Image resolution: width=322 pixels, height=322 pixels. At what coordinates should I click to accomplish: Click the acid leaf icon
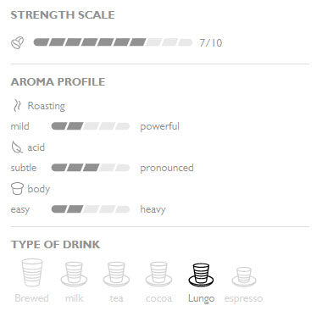pyautogui.click(x=17, y=147)
